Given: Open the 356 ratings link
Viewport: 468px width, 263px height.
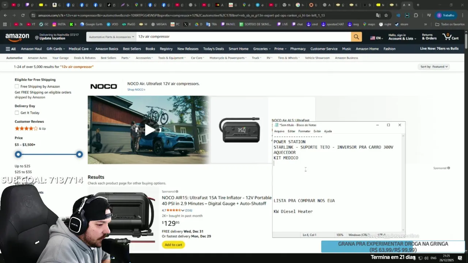Looking at the screenshot, I should 188,210.
